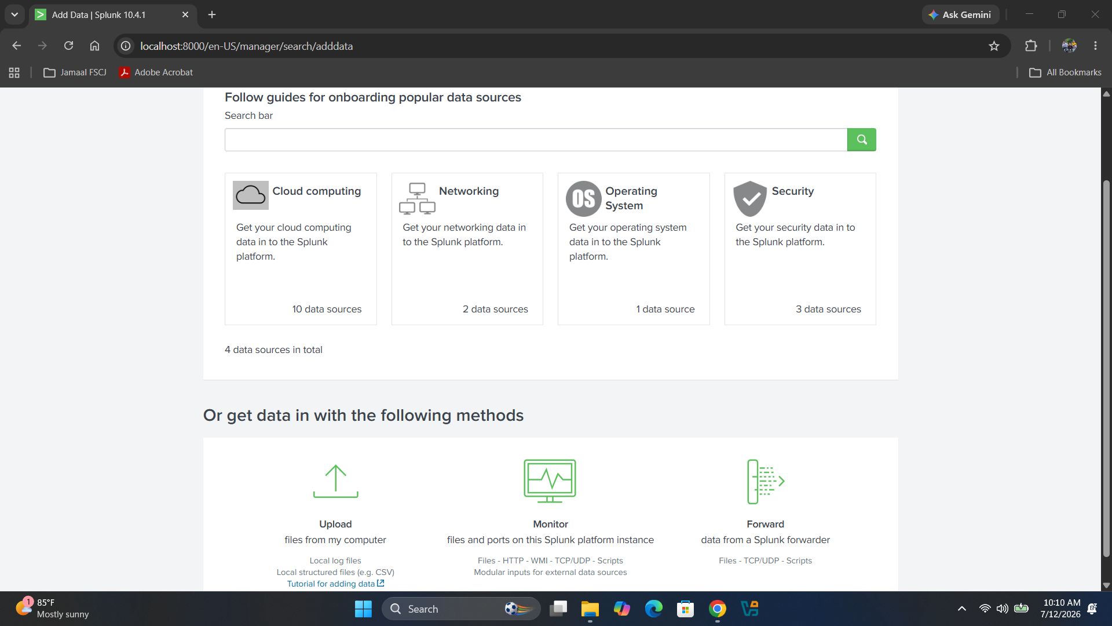Click the browser forward arrow
1112x626 pixels.
(x=42, y=46)
